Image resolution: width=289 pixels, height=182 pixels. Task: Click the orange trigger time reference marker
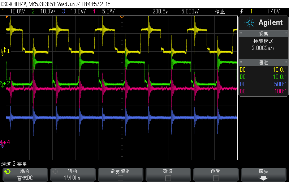pos(122,17)
